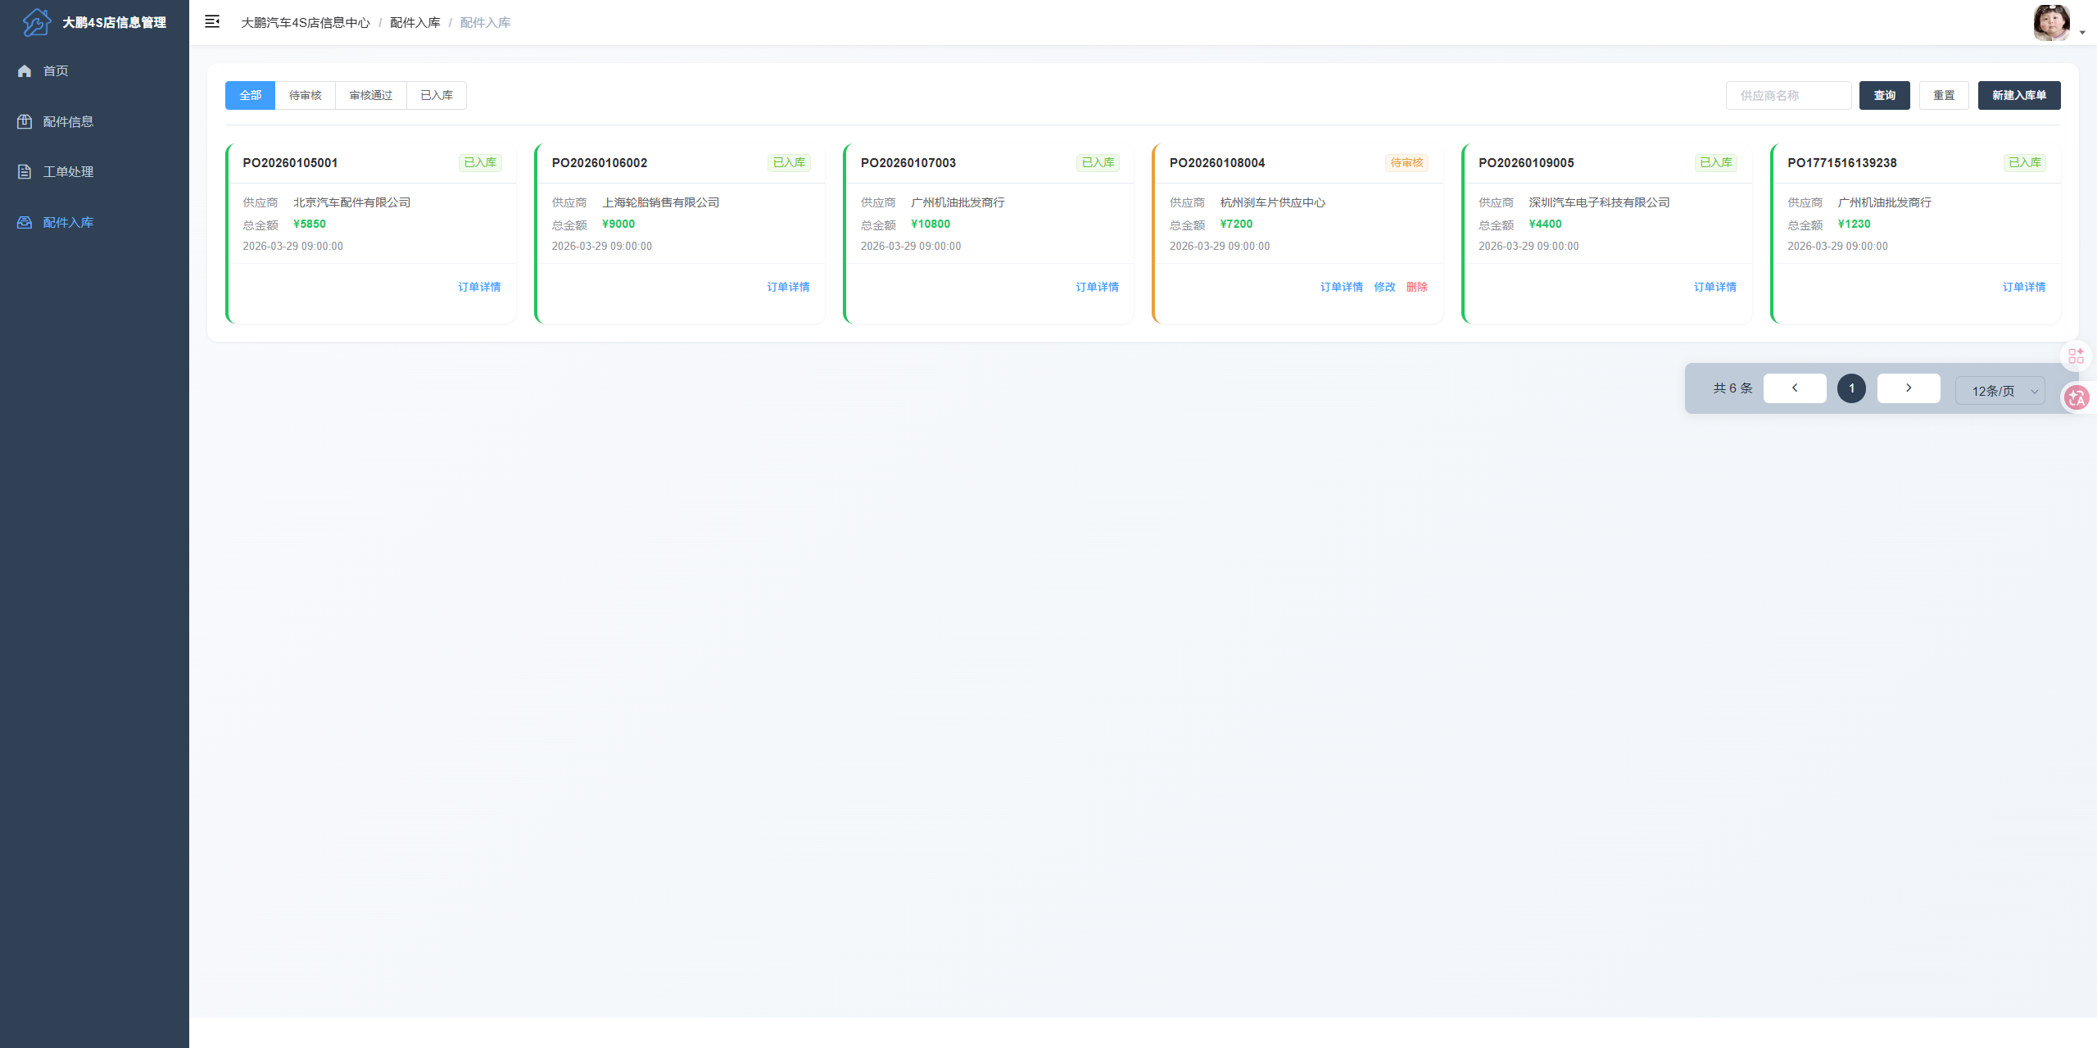The width and height of the screenshot is (2097, 1048).
Task: Click 删除 on PO20260108004 card
Action: pyautogui.click(x=1417, y=287)
